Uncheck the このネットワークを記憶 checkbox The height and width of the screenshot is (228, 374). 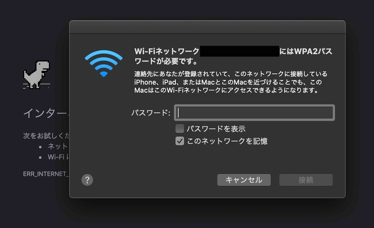tap(180, 141)
